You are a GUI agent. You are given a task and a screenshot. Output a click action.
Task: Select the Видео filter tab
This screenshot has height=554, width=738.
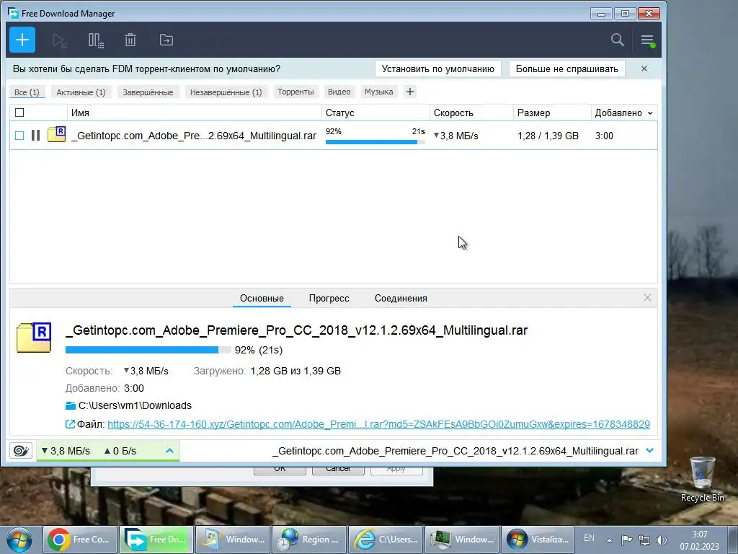339,92
